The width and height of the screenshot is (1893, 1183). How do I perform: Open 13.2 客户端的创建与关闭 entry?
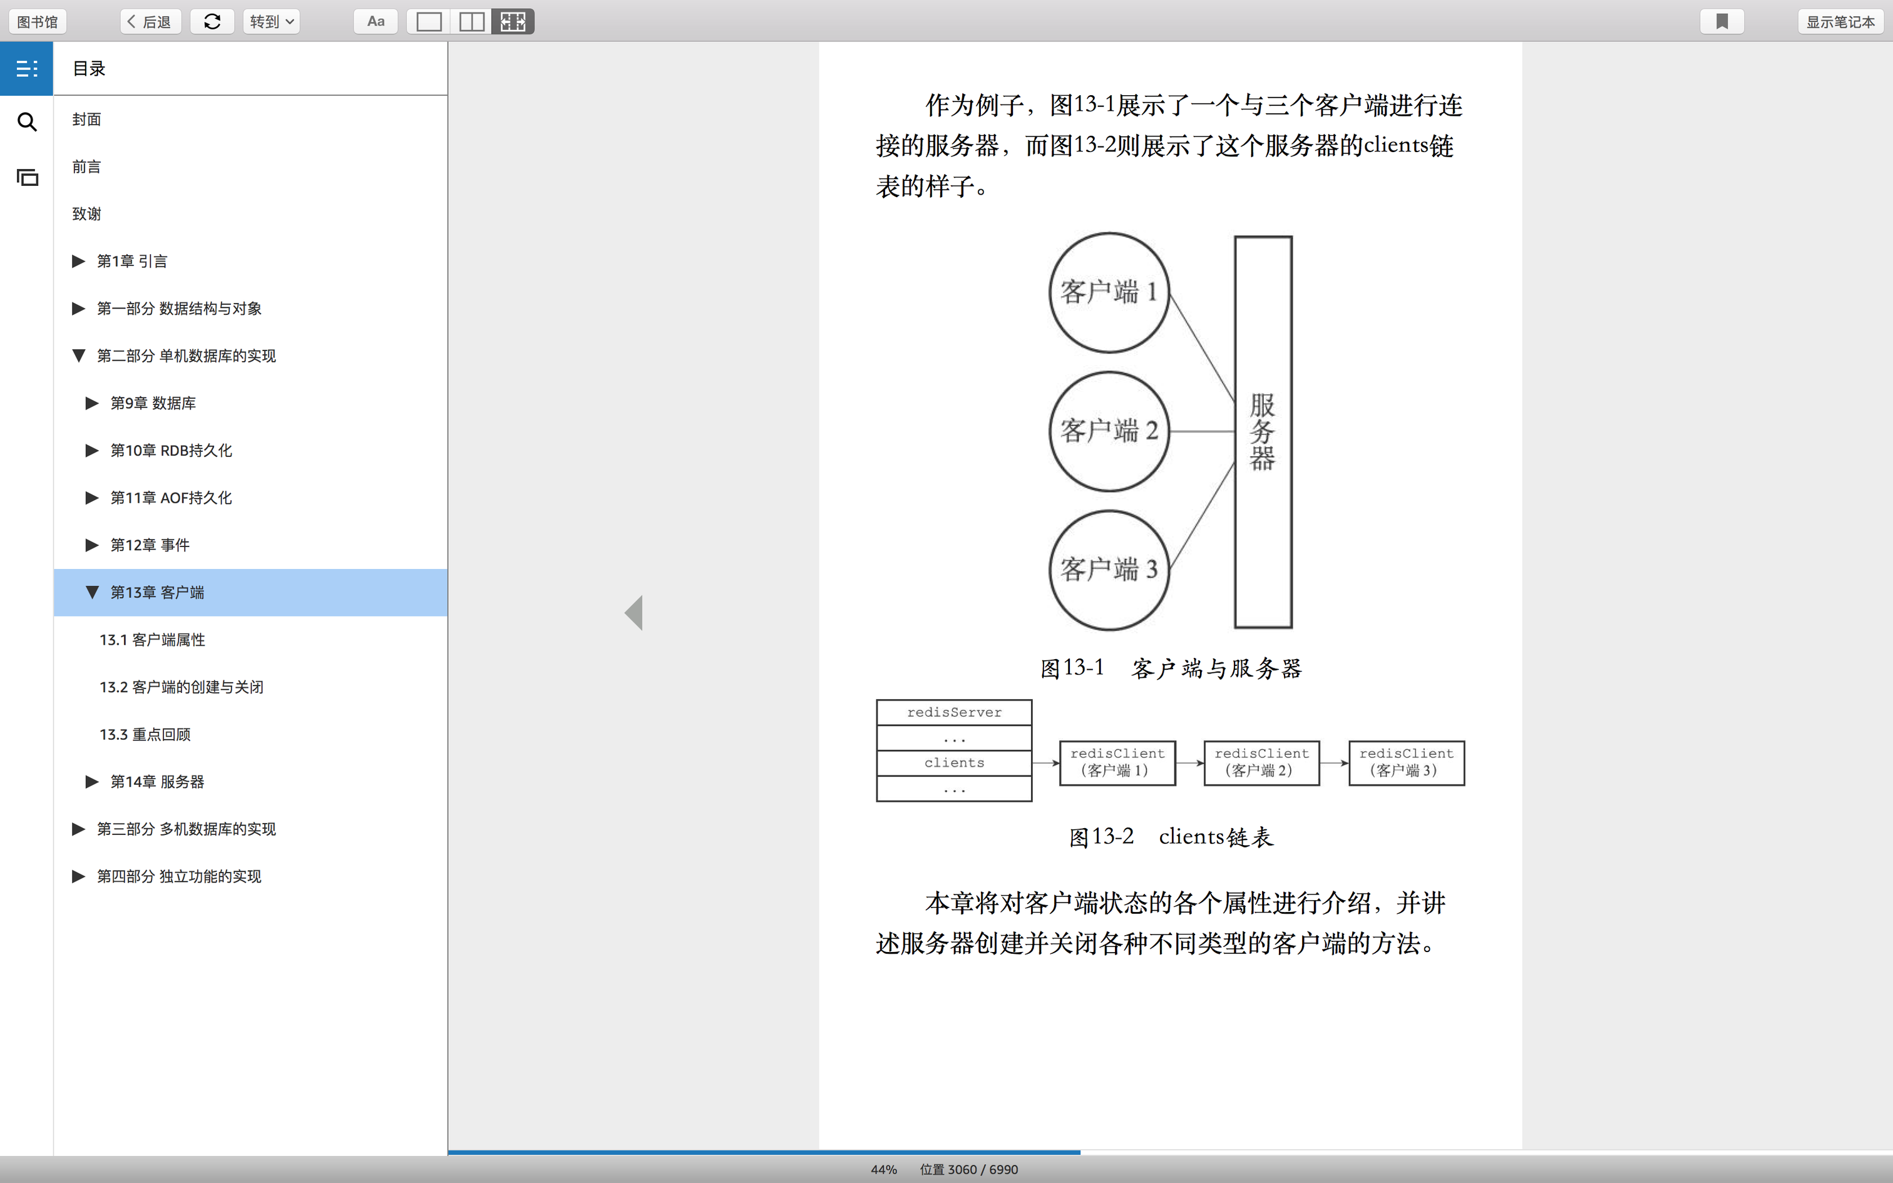[x=181, y=687]
